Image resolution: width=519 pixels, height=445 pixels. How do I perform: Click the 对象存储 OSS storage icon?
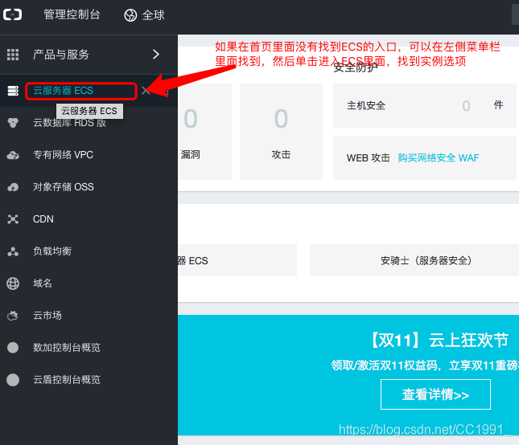coord(13,187)
